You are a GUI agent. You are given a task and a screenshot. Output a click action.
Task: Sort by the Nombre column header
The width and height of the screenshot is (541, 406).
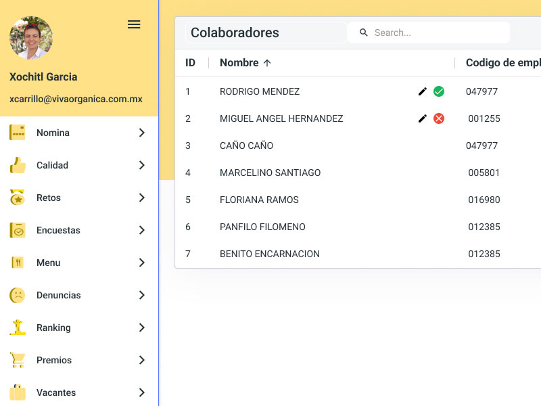click(x=239, y=63)
